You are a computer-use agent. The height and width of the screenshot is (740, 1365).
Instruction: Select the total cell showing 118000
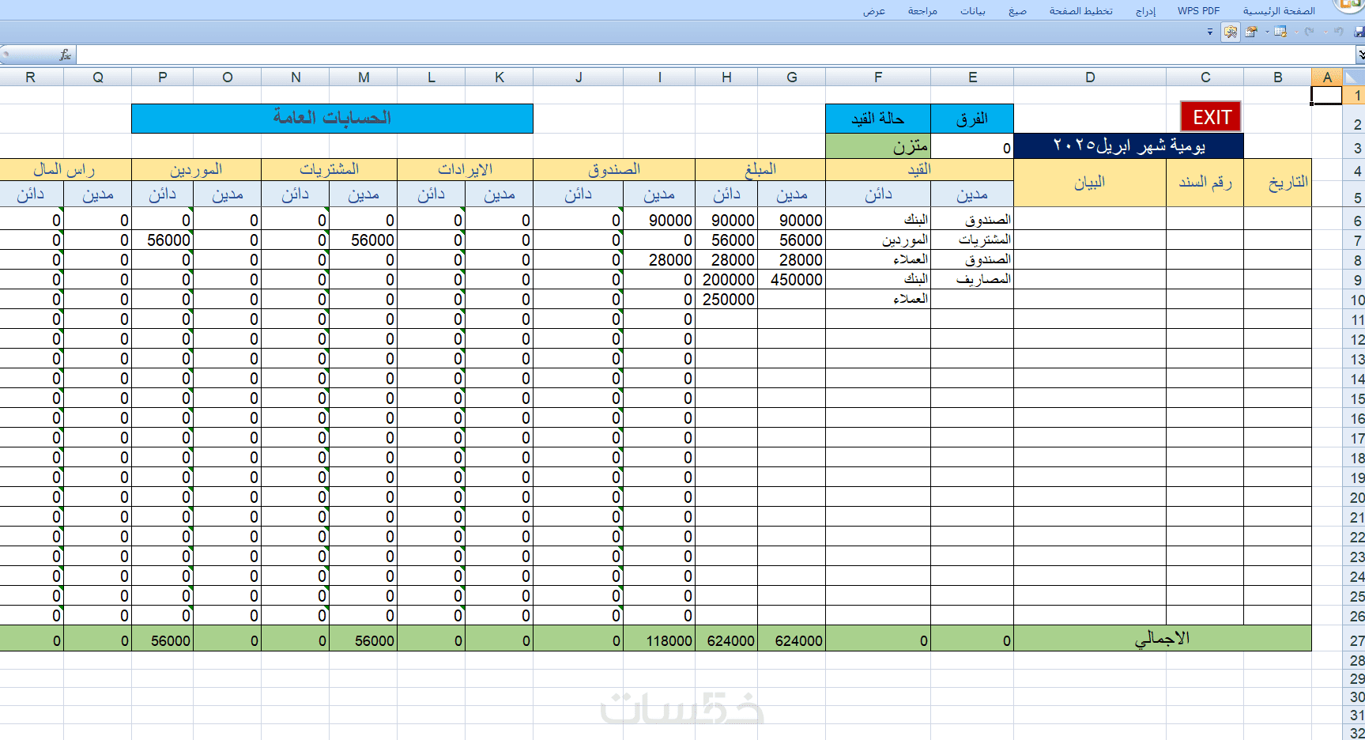(x=659, y=640)
